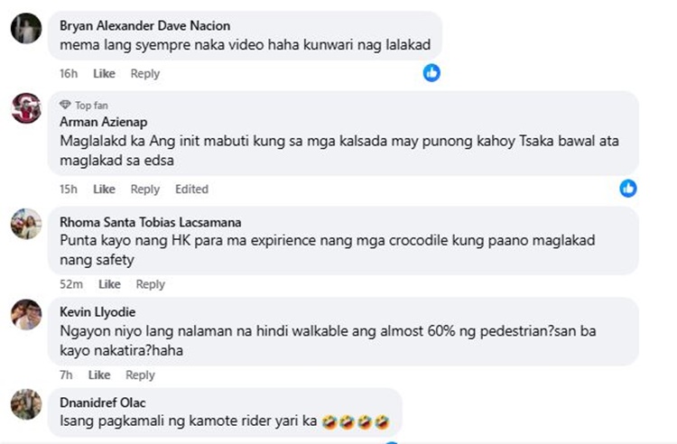This screenshot has height=444, width=677.
Task: Reply to Kevin Llyodie's comment
Action: coord(140,375)
